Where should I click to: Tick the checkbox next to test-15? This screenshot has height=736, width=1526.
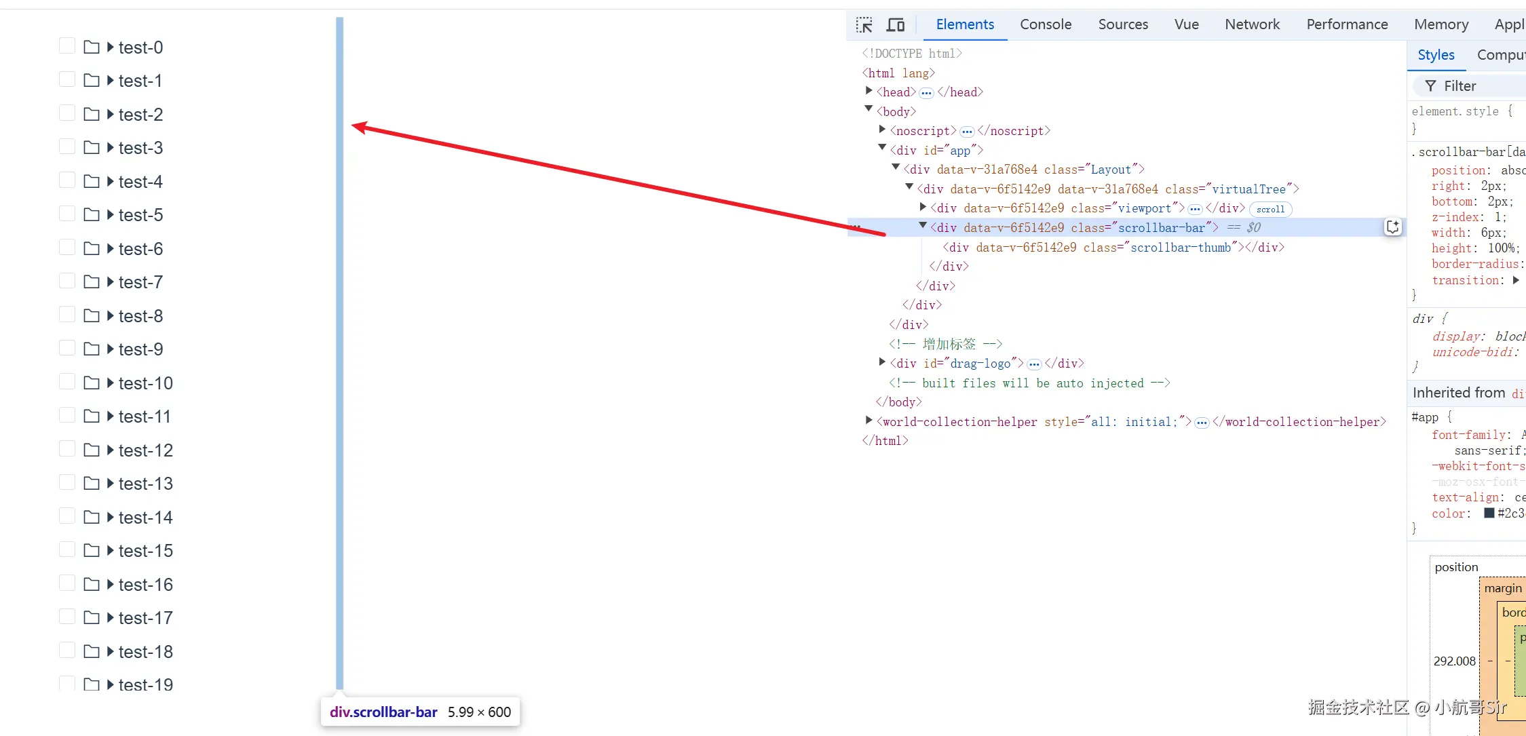[67, 549]
